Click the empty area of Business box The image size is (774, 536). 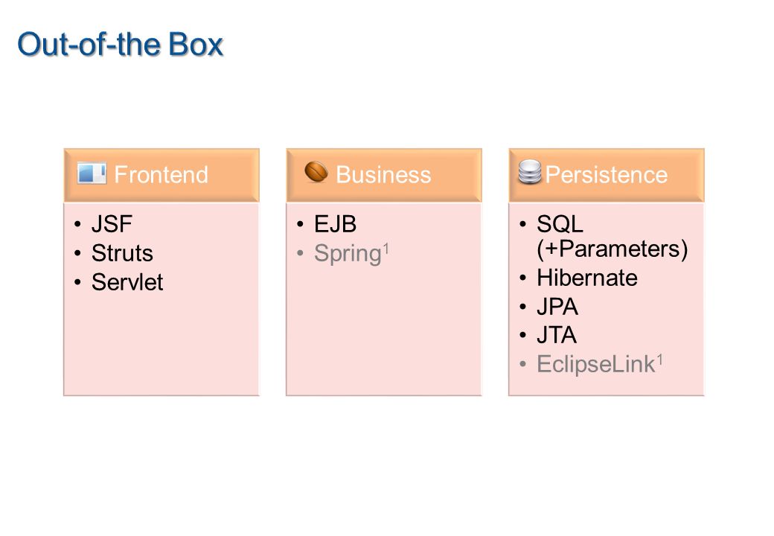click(383, 331)
